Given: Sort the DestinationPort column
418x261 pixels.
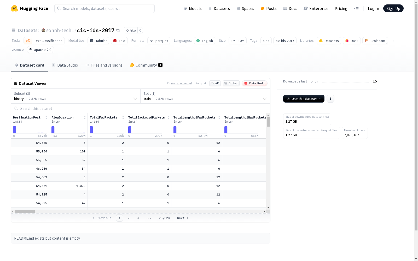Looking at the screenshot, I should [x=46, y=117].
